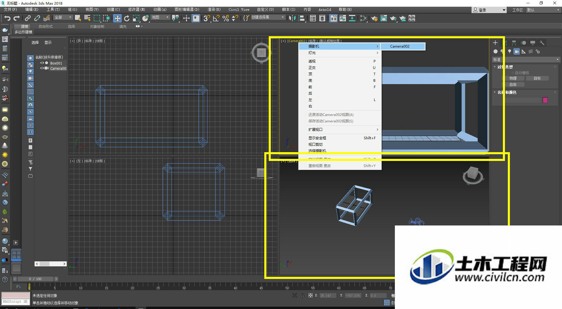
Task: Select the Unlink selection tool
Action: (x=37, y=18)
